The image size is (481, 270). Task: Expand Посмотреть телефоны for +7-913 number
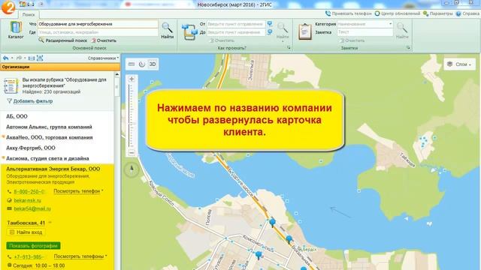pyautogui.click(x=80, y=256)
